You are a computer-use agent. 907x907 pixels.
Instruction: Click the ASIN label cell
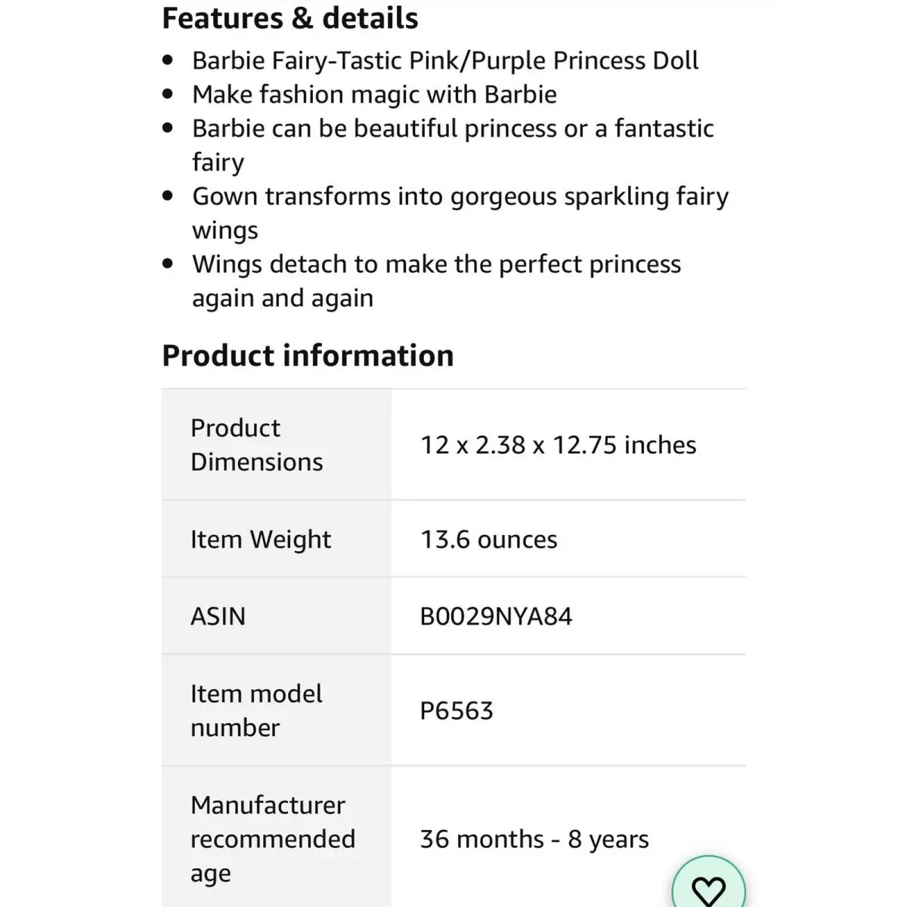click(277, 616)
